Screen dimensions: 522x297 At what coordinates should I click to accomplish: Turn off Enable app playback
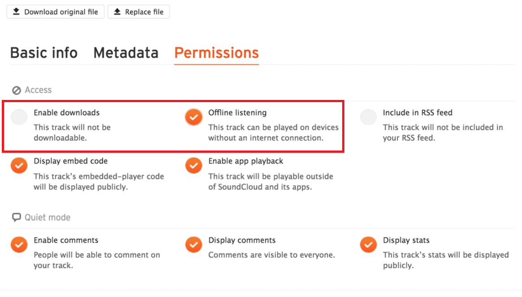click(193, 166)
